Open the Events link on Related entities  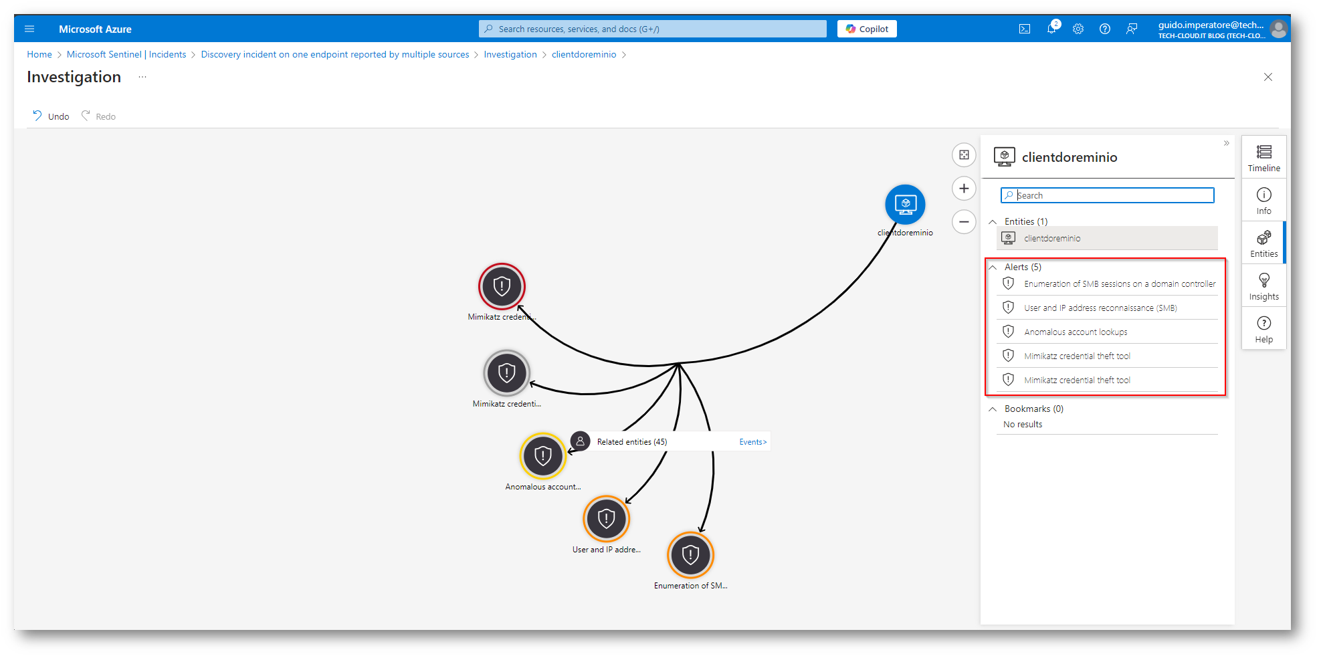coord(753,441)
